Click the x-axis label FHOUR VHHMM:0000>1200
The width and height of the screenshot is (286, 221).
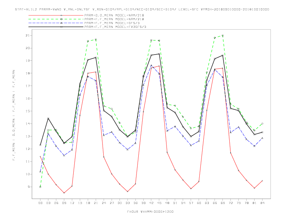click(150, 212)
